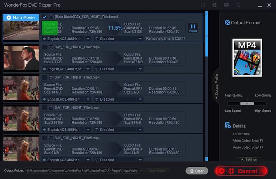Click the audio speaker icon in Title2 row
The height and width of the screenshot is (179, 276).
pyautogui.click(x=44, y=69)
